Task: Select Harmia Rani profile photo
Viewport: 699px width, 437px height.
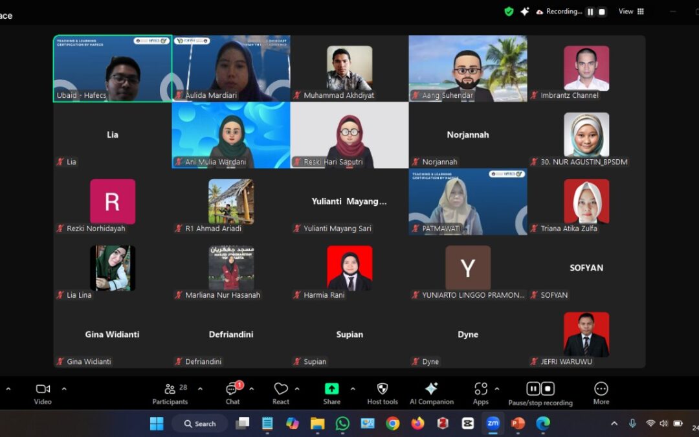Action: coord(349,268)
